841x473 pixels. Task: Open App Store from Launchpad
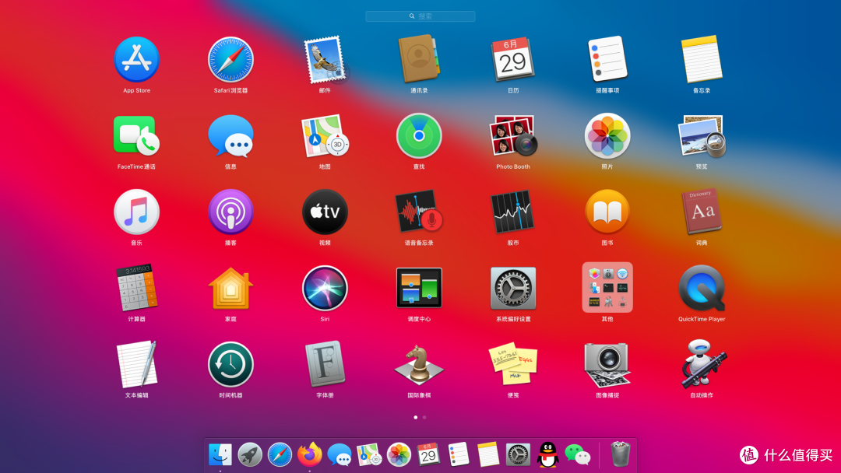(x=136, y=59)
